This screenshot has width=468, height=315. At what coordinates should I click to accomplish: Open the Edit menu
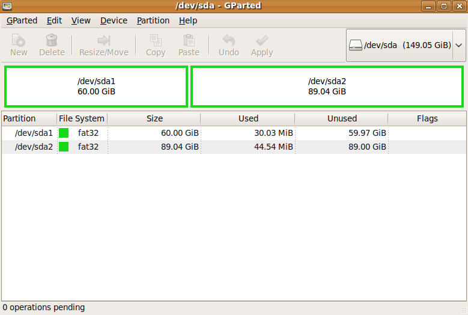pos(54,20)
